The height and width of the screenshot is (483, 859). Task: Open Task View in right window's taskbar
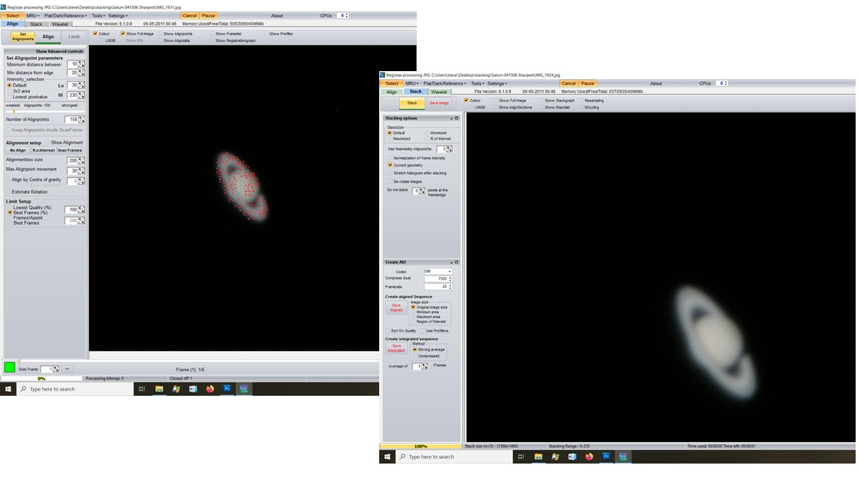point(521,457)
